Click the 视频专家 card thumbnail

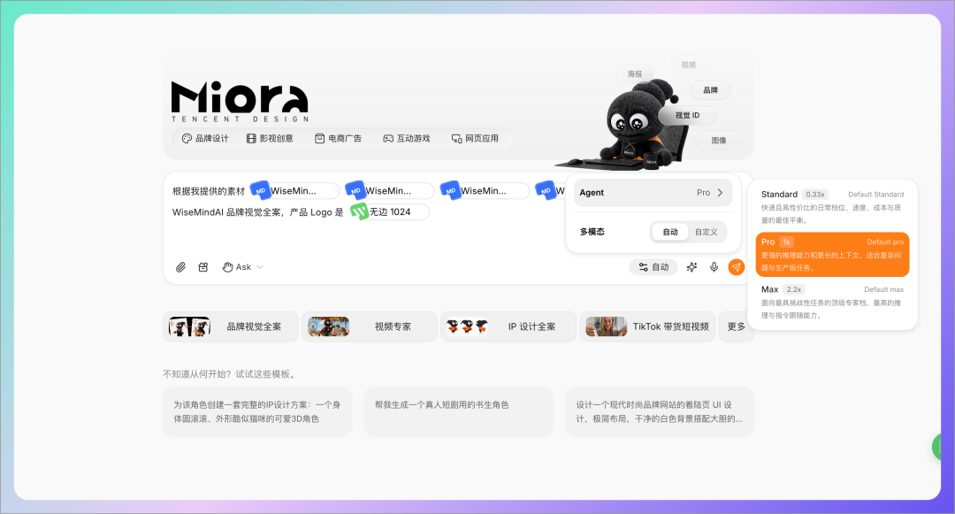tap(328, 327)
